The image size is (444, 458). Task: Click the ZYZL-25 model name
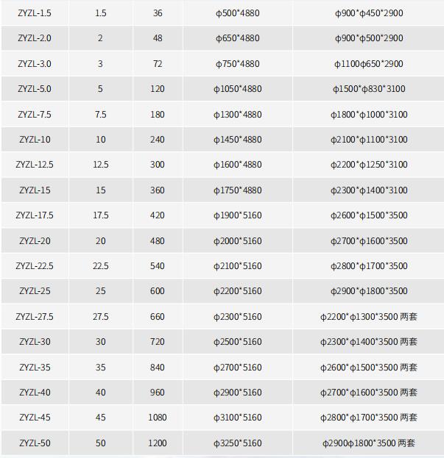[35, 291]
